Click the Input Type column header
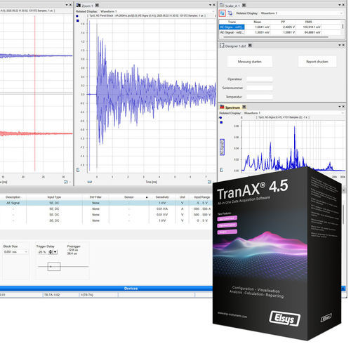The image size is (351, 351). point(54,197)
